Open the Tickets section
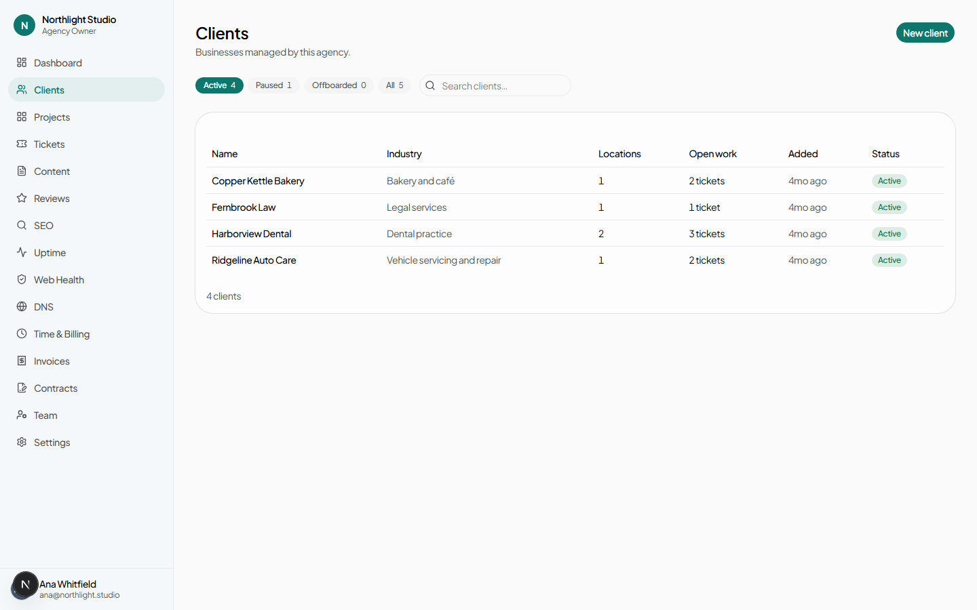The height and width of the screenshot is (610, 977). pos(86,144)
